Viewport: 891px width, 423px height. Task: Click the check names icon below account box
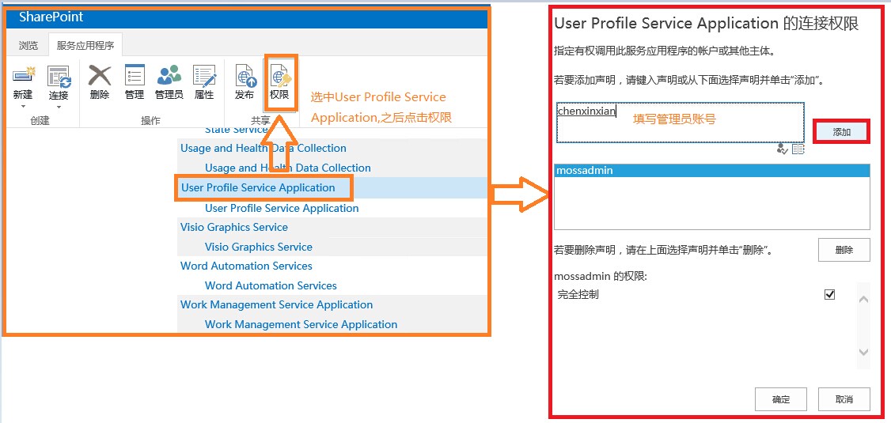click(x=783, y=149)
